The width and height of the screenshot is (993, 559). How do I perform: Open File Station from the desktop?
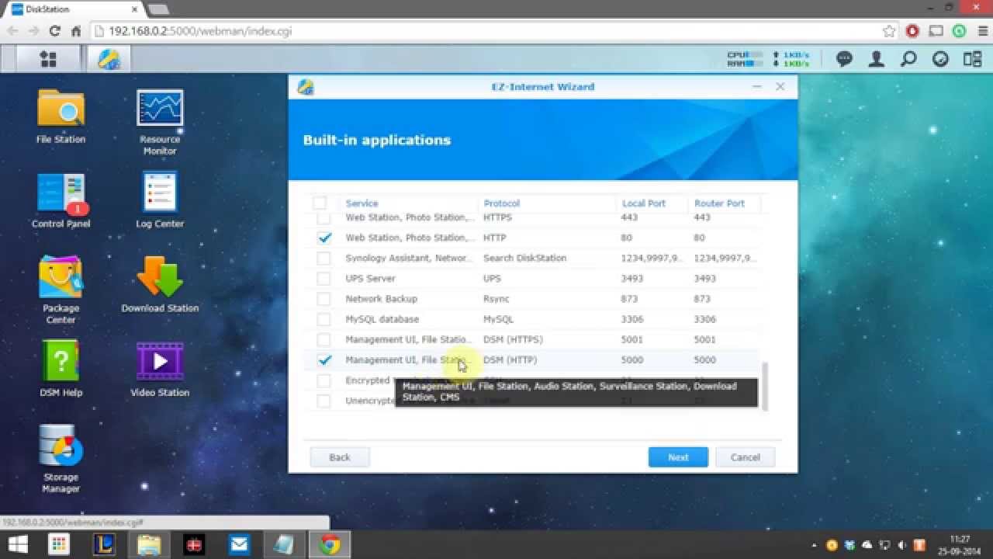(x=61, y=116)
